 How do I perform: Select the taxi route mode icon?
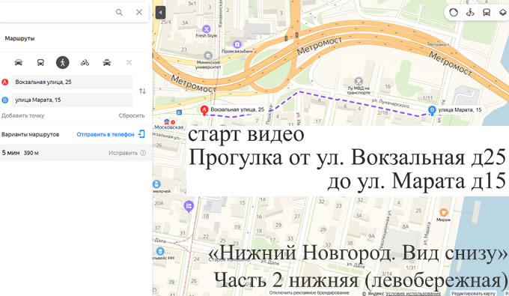[x=107, y=62]
